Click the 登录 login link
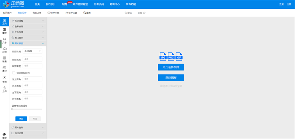 [281, 4]
